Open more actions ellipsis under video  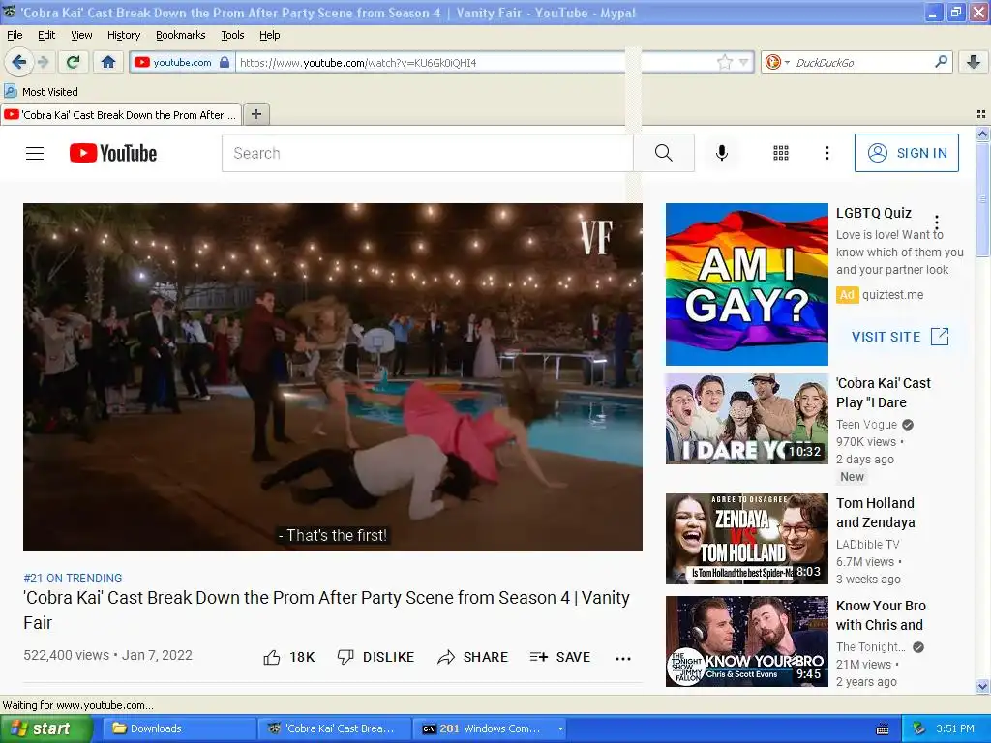coord(623,658)
